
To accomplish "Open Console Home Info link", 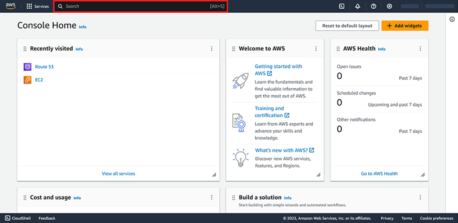I will pyautogui.click(x=82, y=27).
